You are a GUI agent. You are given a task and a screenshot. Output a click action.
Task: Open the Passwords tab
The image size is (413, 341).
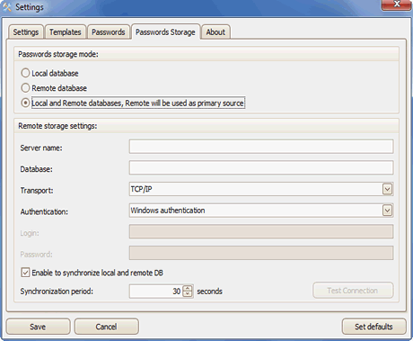point(109,32)
